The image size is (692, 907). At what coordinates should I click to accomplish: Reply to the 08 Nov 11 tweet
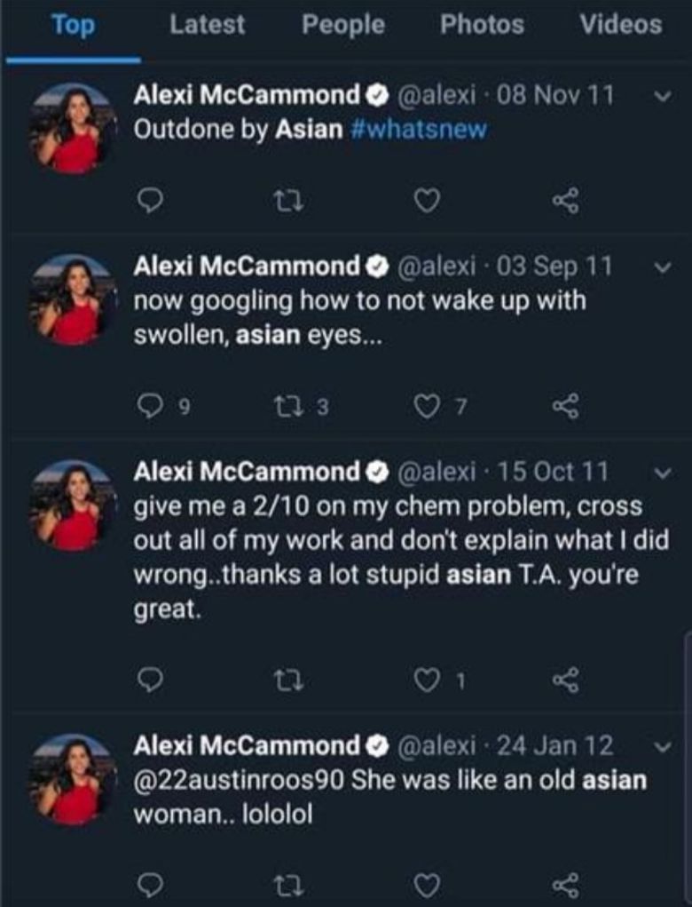pyautogui.click(x=153, y=203)
